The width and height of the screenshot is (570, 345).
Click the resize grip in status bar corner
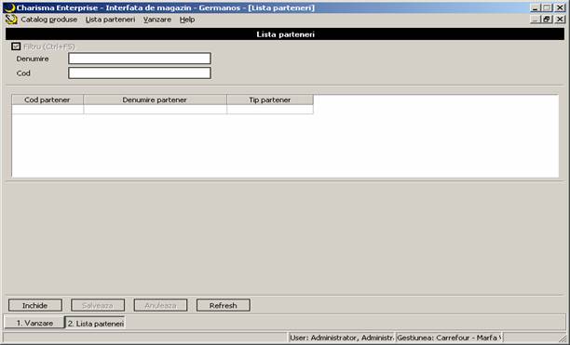pos(563,338)
